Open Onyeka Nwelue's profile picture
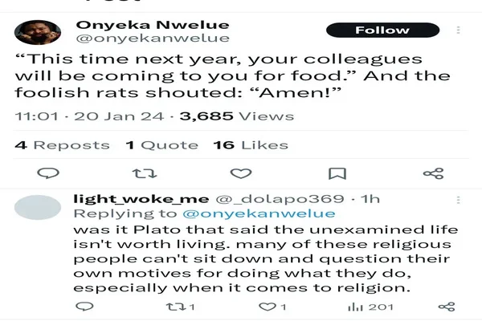 point(38,32)
